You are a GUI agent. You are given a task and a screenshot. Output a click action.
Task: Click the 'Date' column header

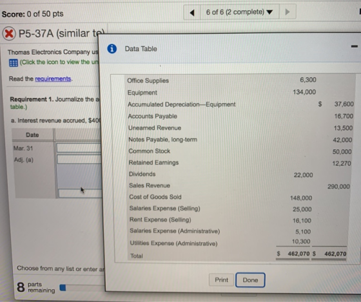32,135
